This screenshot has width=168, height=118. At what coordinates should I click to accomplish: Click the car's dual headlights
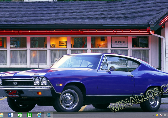(x=40, y=81)
